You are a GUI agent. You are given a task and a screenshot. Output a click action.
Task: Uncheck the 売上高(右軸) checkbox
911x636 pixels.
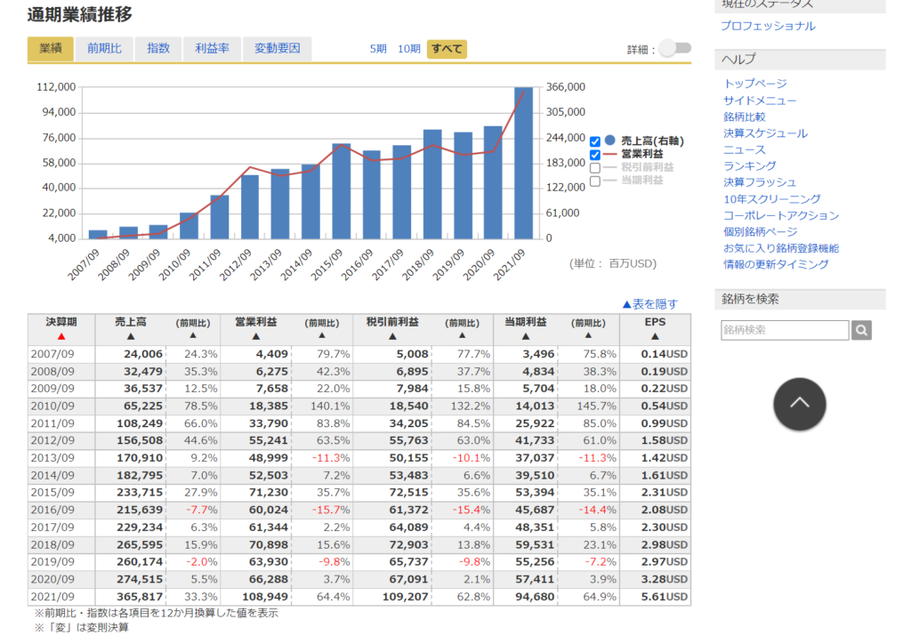[595, 141]
